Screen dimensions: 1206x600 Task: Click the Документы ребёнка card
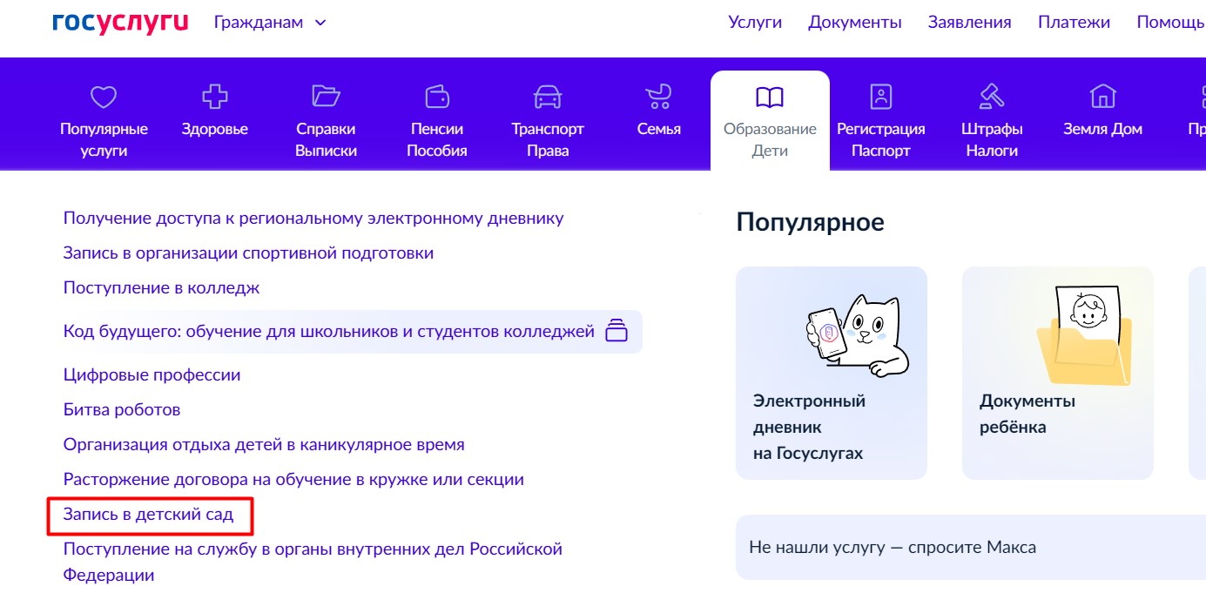[1057, 373]
